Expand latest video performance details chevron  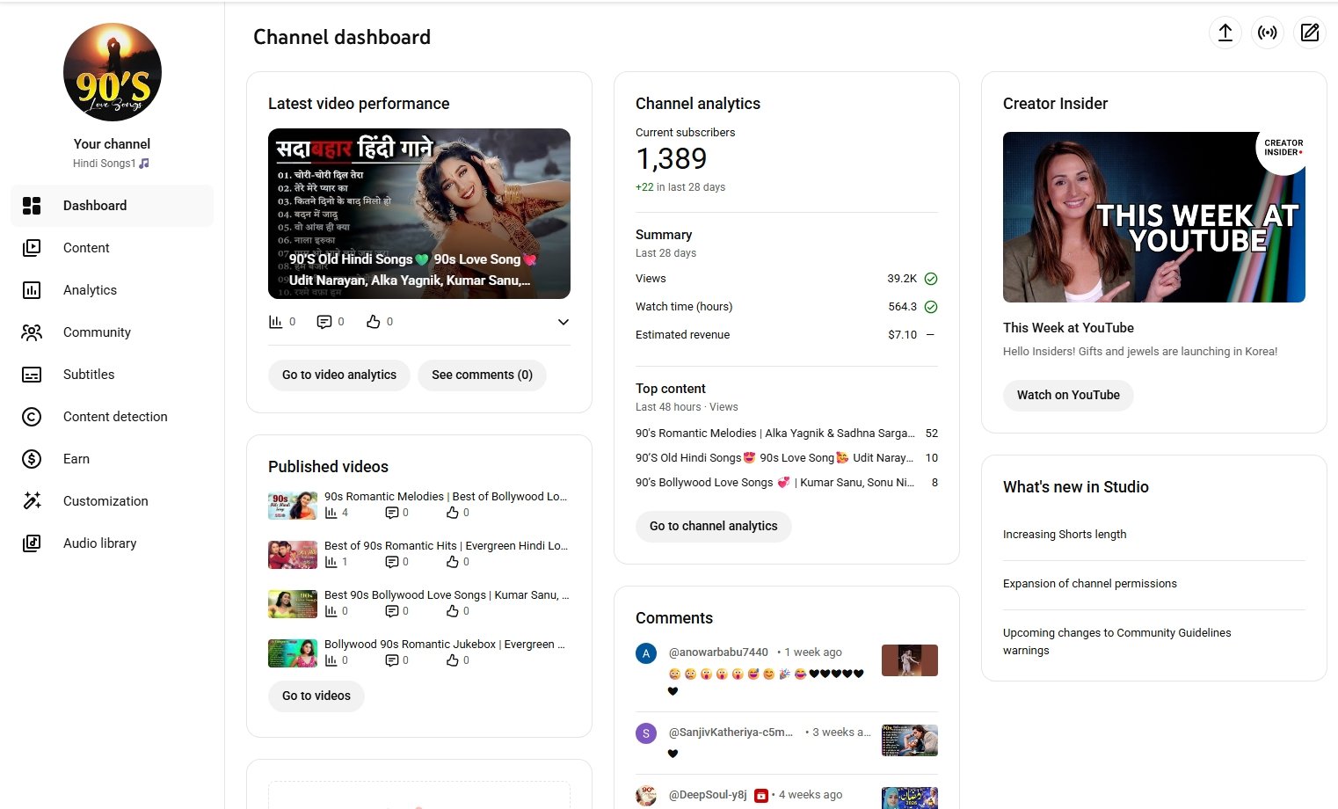[x=563, y=322]
